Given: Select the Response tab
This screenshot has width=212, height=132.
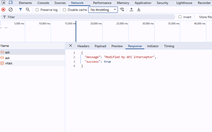Looking at the screenshot, I should coord(135,46).
